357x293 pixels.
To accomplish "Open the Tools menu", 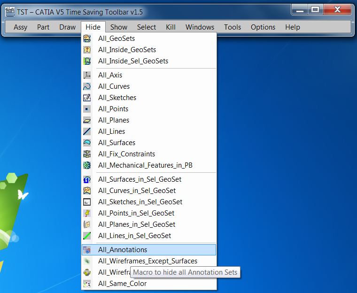I will pyautogui.click(x=233, y=27).
